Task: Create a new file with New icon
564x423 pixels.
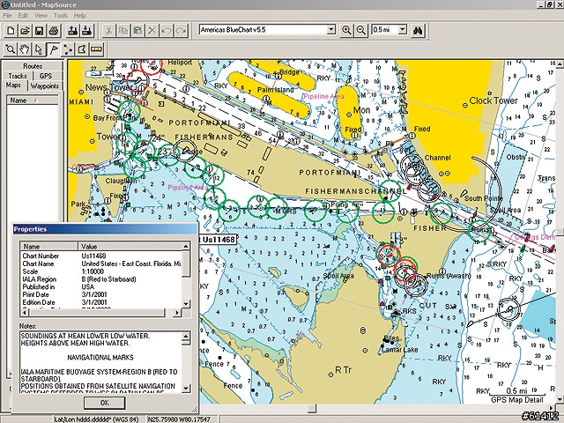Action: click(x=11, y=31)
